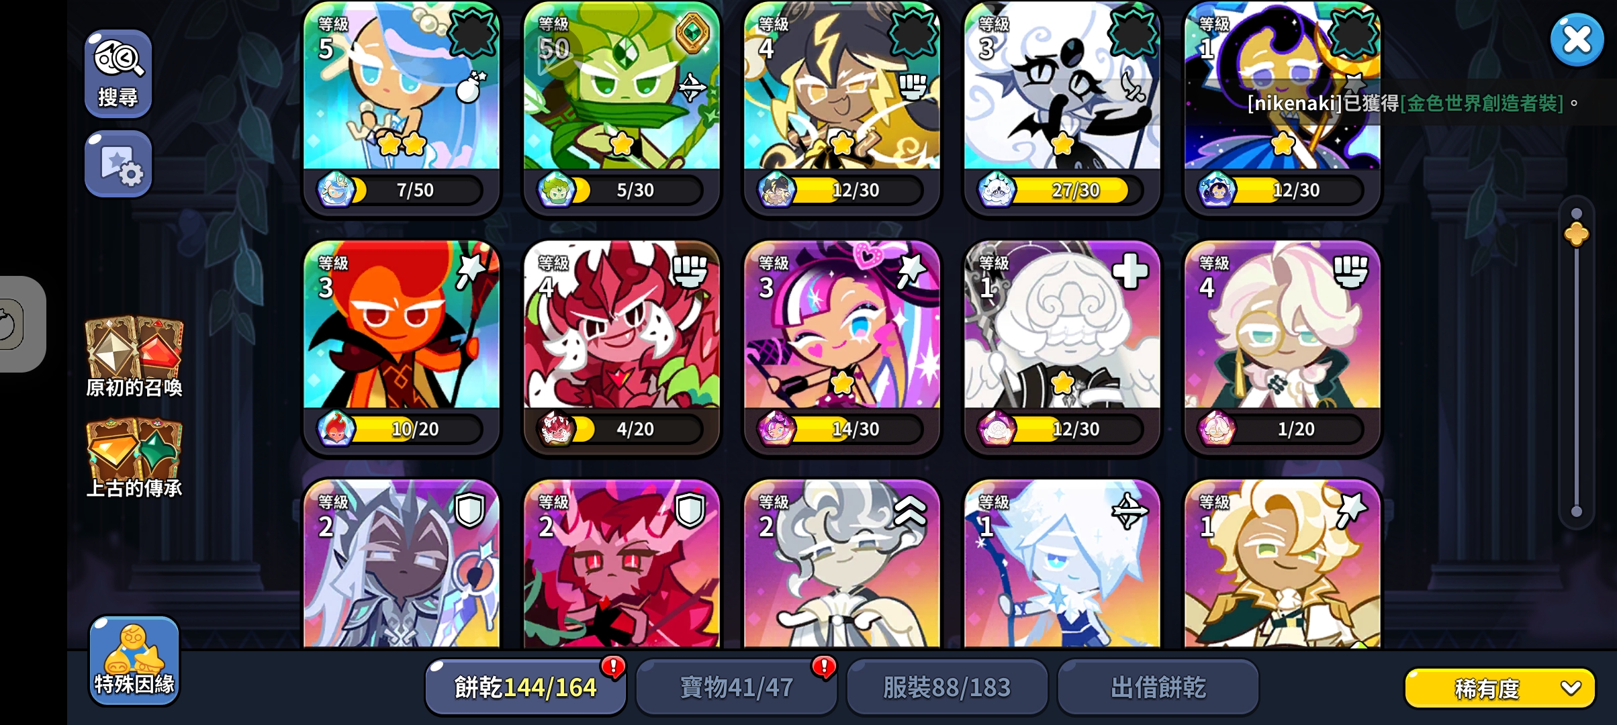This screenshot has width=1617, height=725.
Task: Tap the dragon soulstone icon beside 4/20
Action: [556, 429]
